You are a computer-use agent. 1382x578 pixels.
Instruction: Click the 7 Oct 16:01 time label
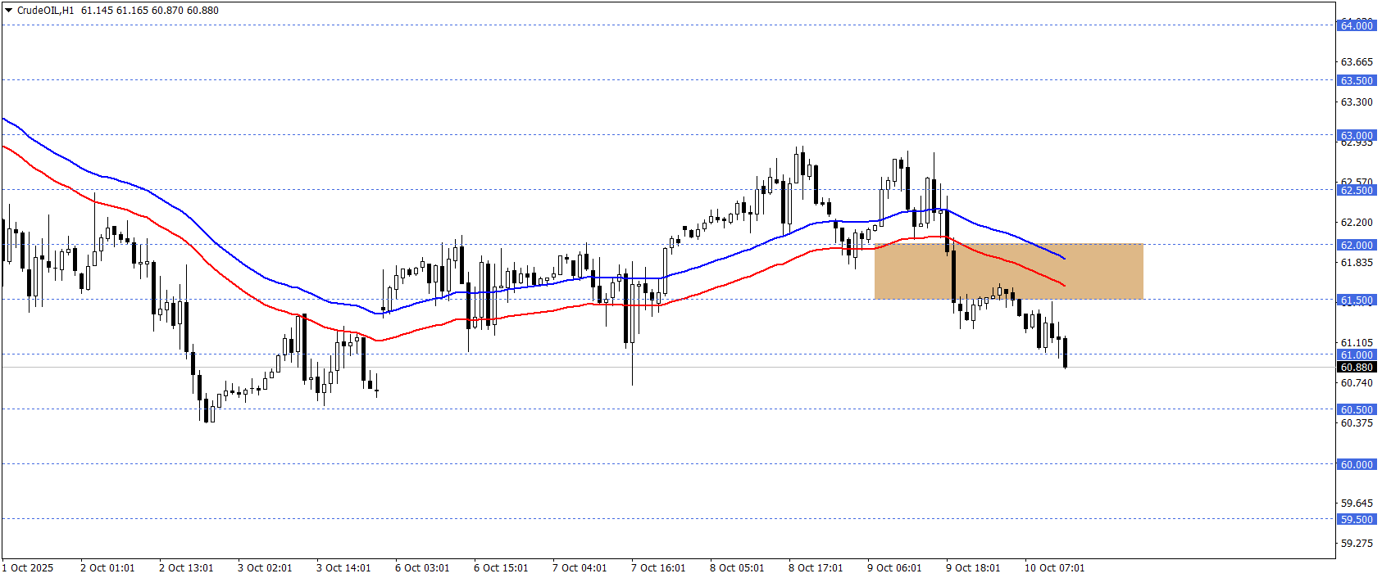pyautogui.click(x=658, y=567)
